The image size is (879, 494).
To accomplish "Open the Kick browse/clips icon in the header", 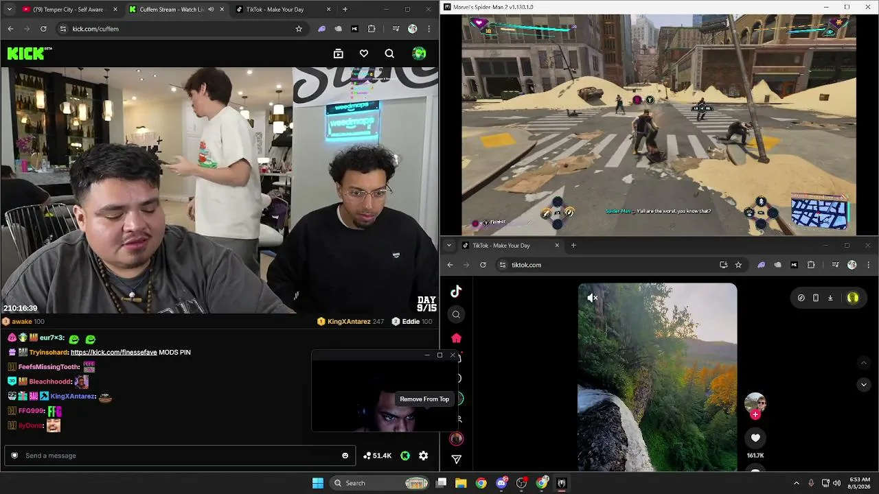I will 338,54.
